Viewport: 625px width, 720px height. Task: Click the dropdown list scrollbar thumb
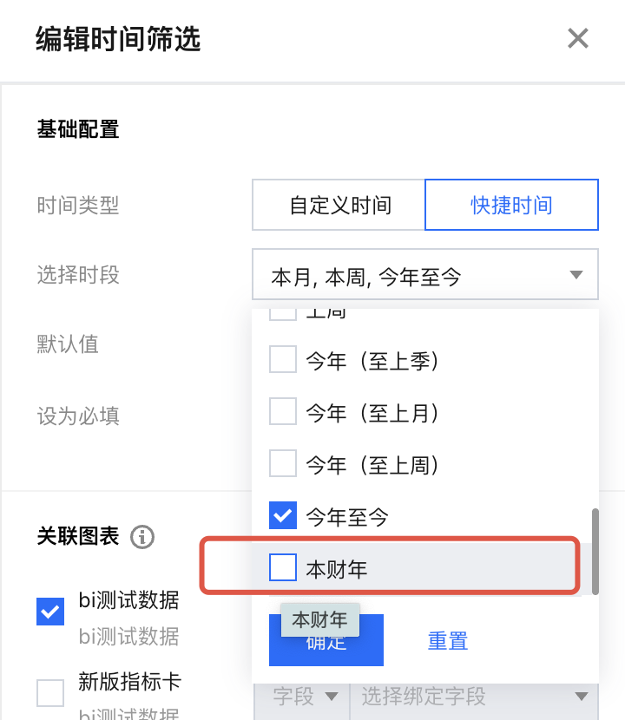[x=595, y=551]
